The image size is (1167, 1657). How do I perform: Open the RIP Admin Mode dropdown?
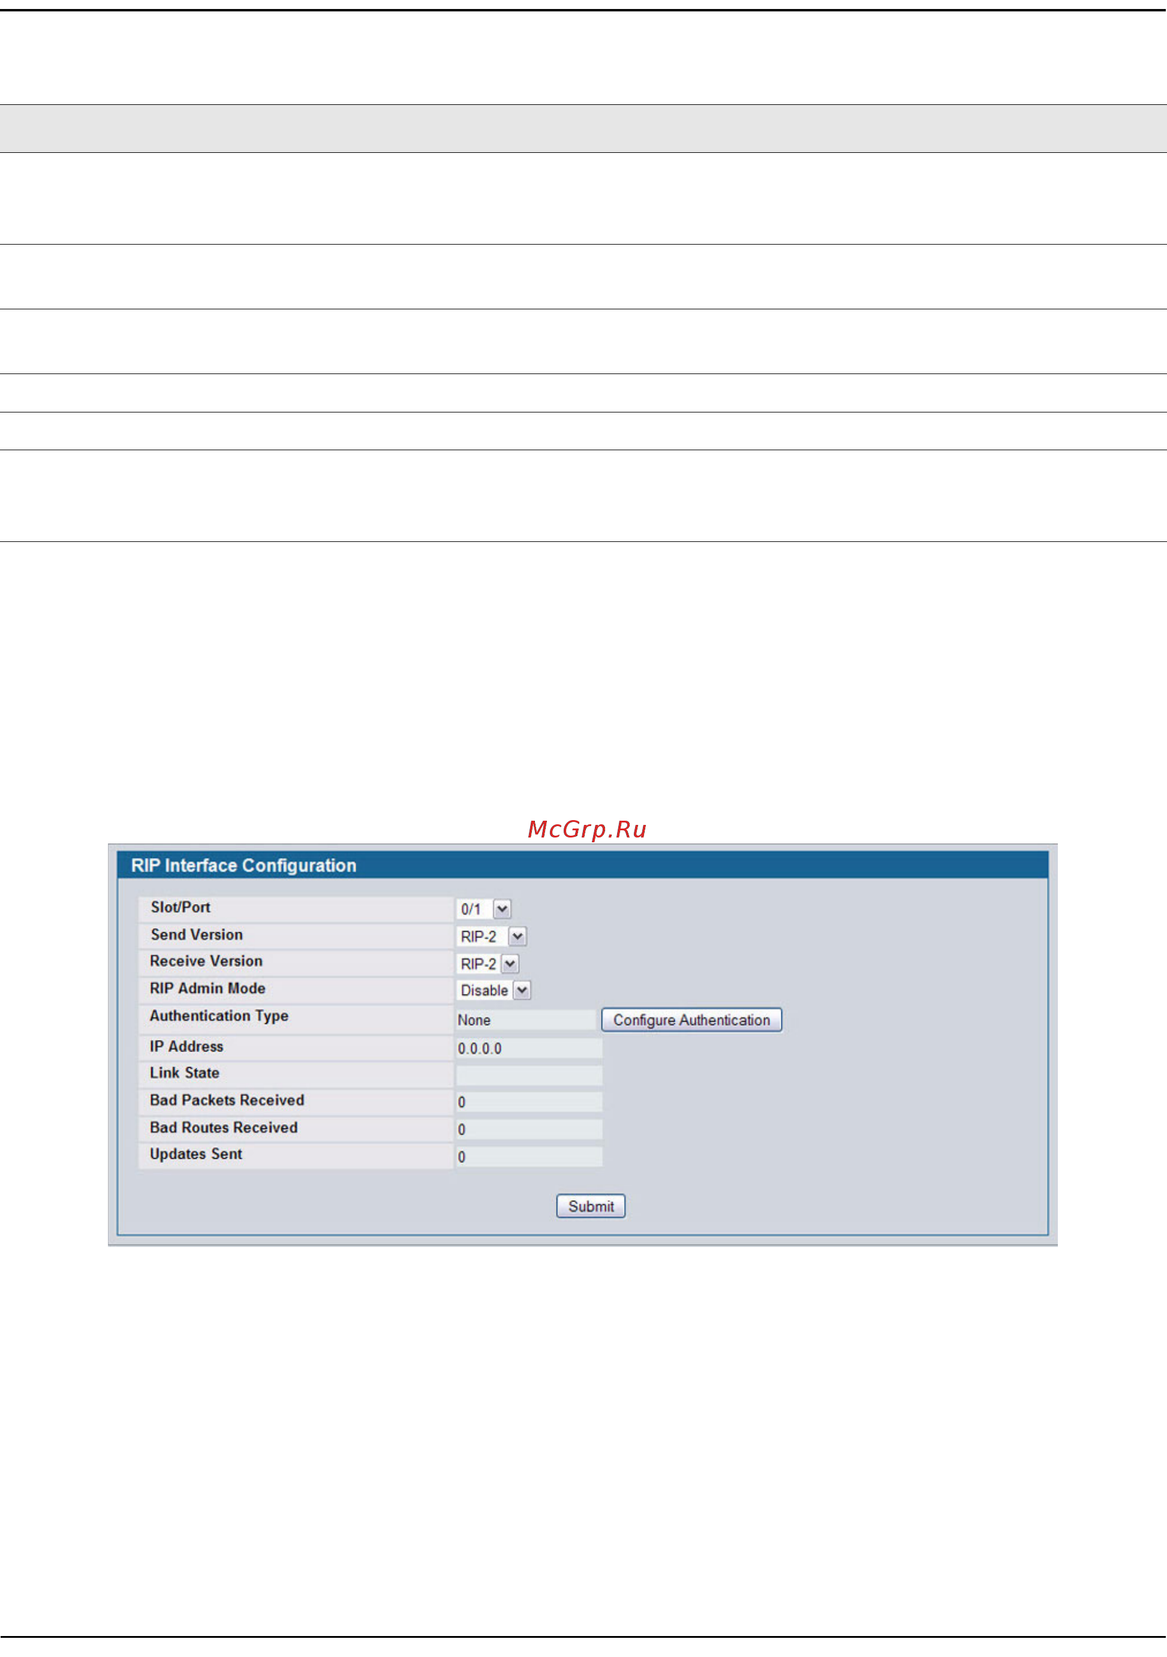point(494,990)
